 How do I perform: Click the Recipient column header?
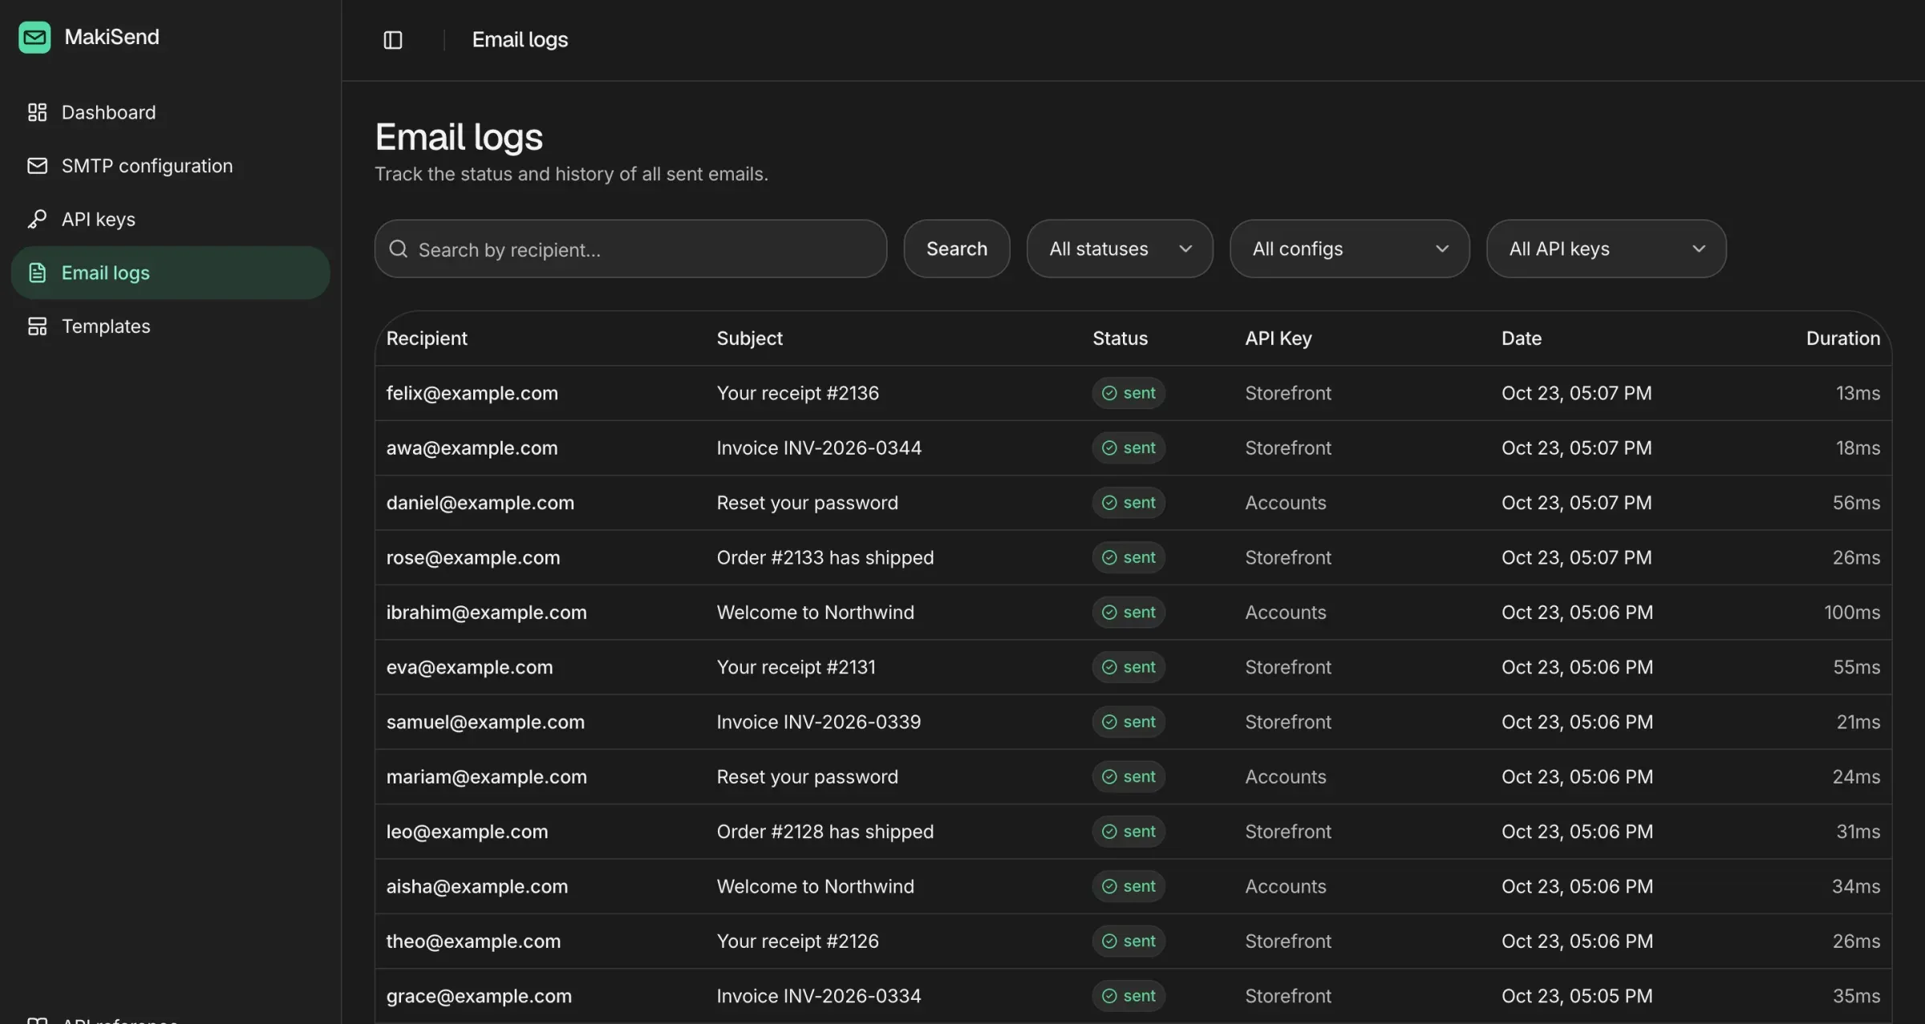click(x=427, y=338)
